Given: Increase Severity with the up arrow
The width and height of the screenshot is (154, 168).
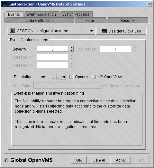Looking at the screenshot, I should [71, 47].
